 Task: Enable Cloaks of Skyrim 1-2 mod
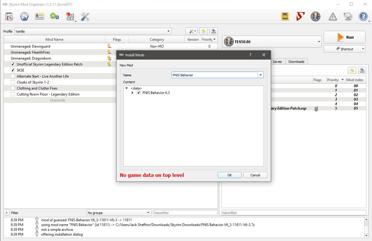[x=13, y=82]
